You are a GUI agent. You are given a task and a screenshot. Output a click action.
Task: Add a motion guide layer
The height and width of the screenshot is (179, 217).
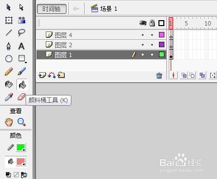click(x=52, y=75)
